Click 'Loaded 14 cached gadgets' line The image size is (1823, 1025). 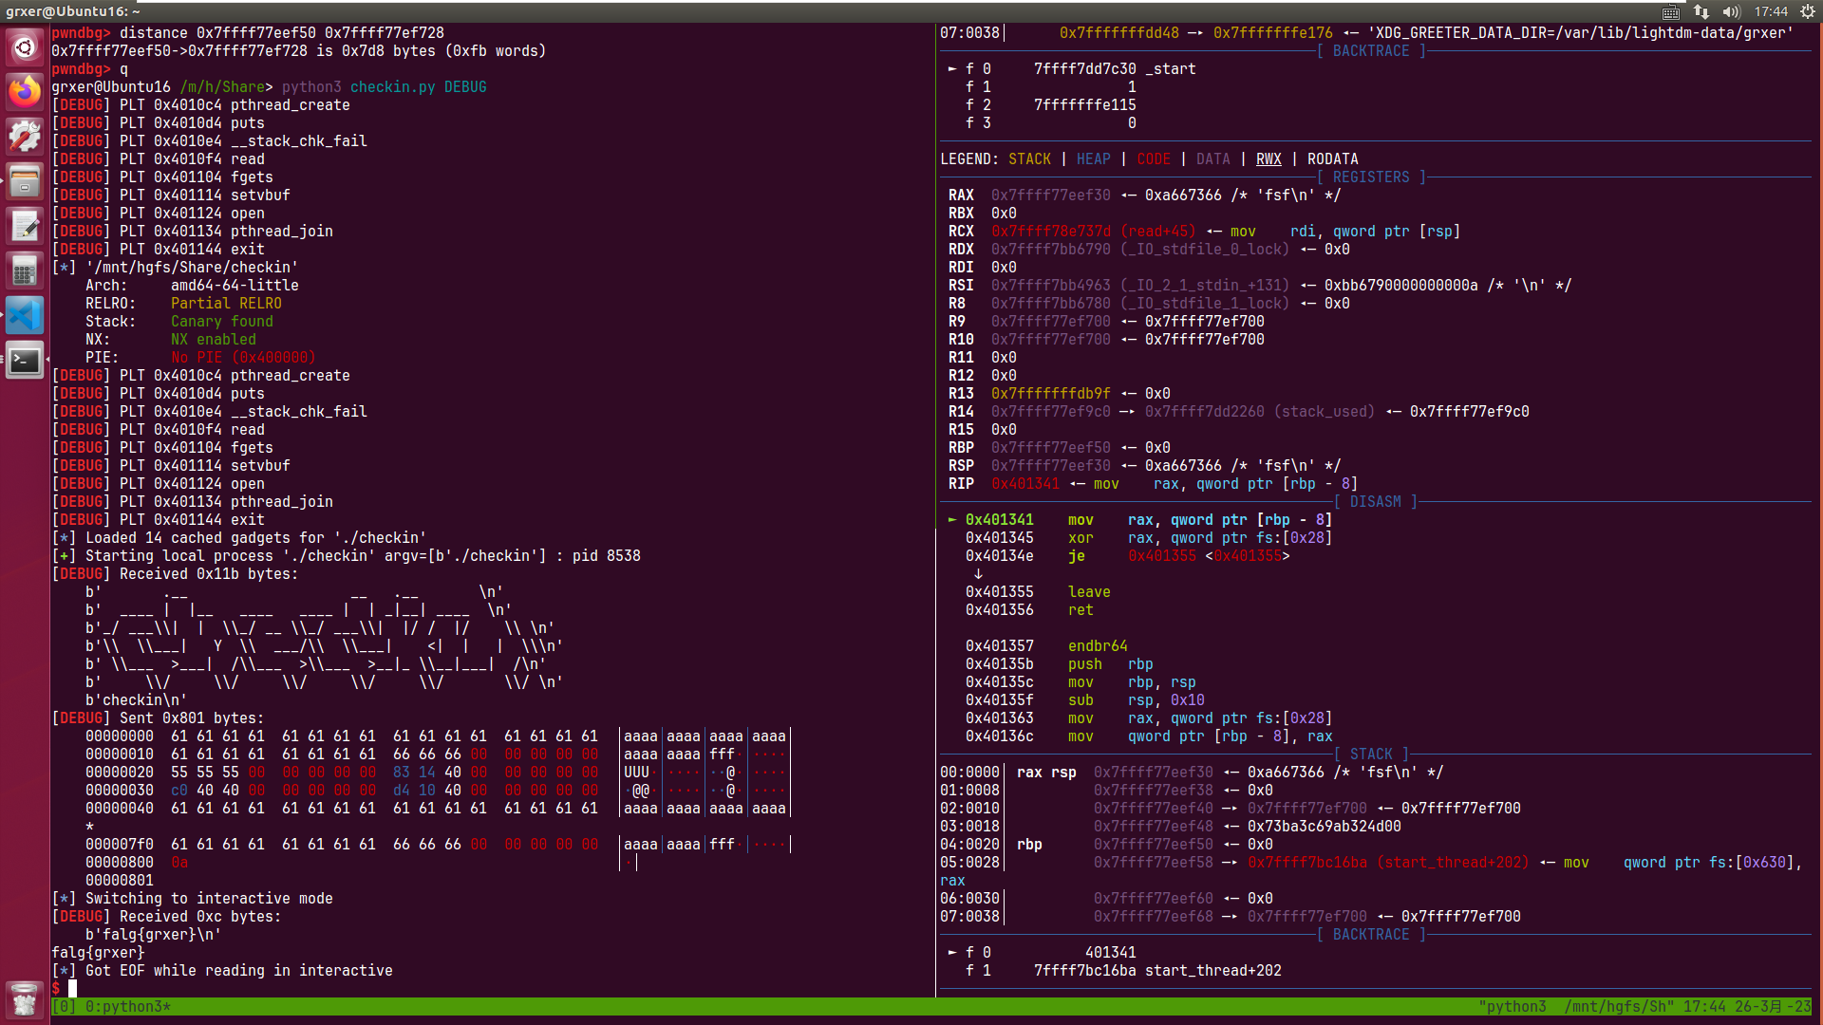[x=239, y=538]
